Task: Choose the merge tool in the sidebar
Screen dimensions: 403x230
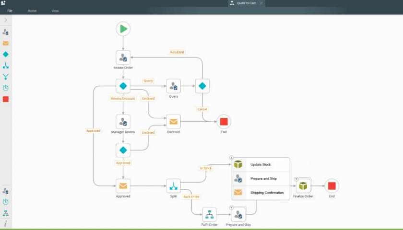Action: click(x=6, y=77)
